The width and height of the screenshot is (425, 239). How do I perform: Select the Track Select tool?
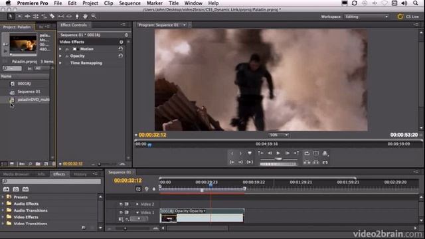pyautogui.click(x=19, y=16)
